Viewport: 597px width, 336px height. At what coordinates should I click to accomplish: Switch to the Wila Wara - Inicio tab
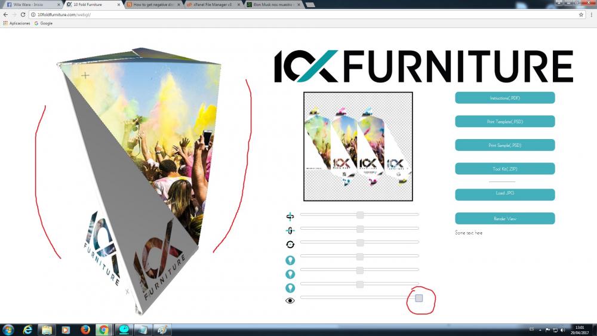click(x=31, y=4)
